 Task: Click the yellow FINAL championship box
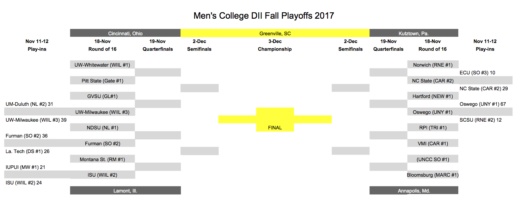pyautogui.click(x=275, y=128)
